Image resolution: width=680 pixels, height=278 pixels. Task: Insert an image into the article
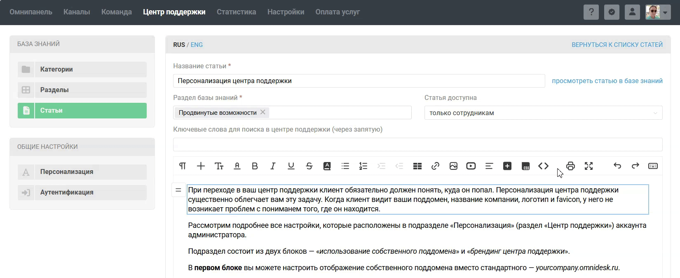pos(453,166)
